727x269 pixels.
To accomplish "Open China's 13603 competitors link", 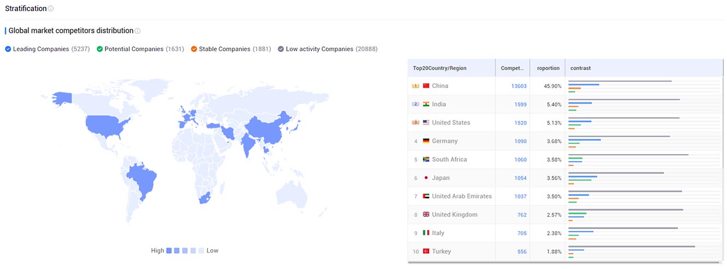I will (x=518, y=86).
